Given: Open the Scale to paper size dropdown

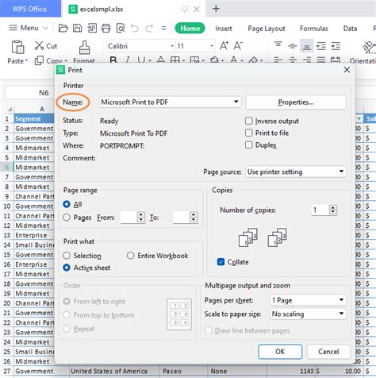Looking at the screenshot, I should 308,314.
